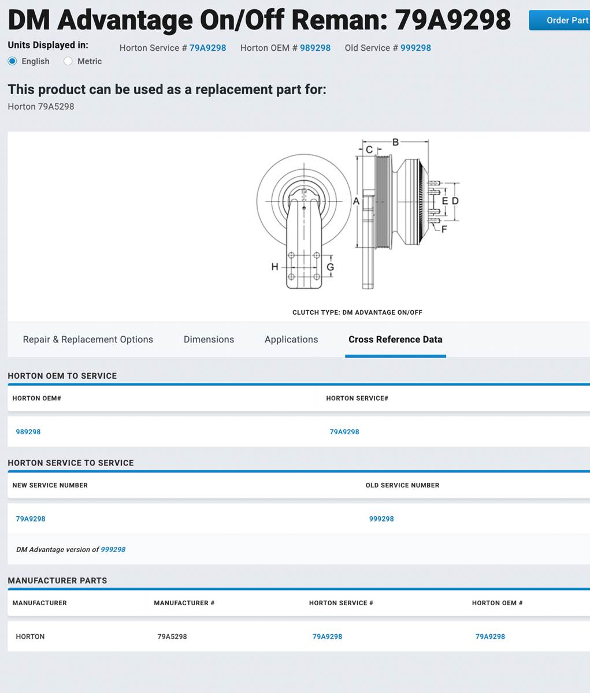The height and width of the screenshot is (693, 590).
Task: Click Old Service # 999298 header link
Action: (415, 48)
